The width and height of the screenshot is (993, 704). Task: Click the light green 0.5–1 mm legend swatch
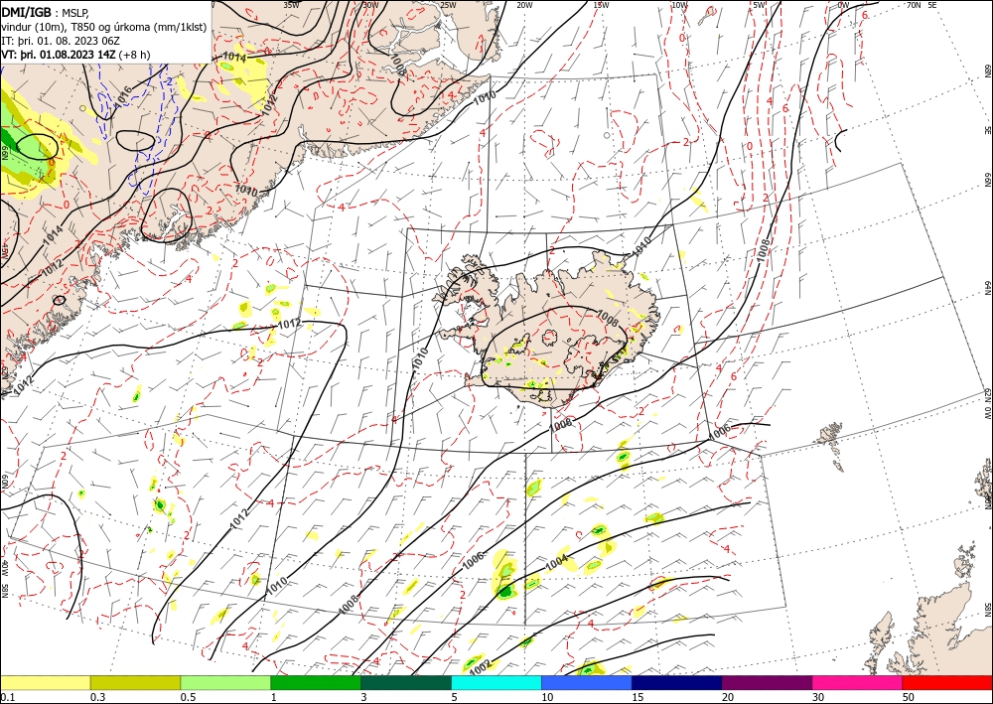pos(225,682)
